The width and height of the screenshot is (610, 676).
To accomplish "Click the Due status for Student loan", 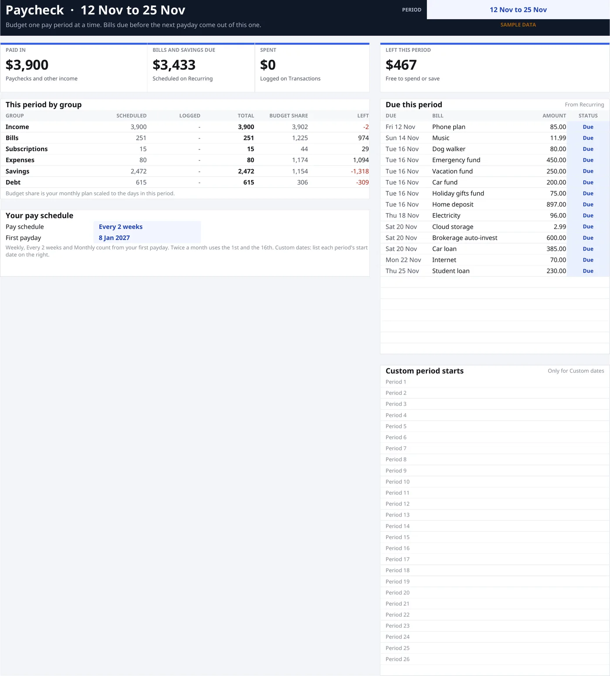I will click(x=588, y=271).
